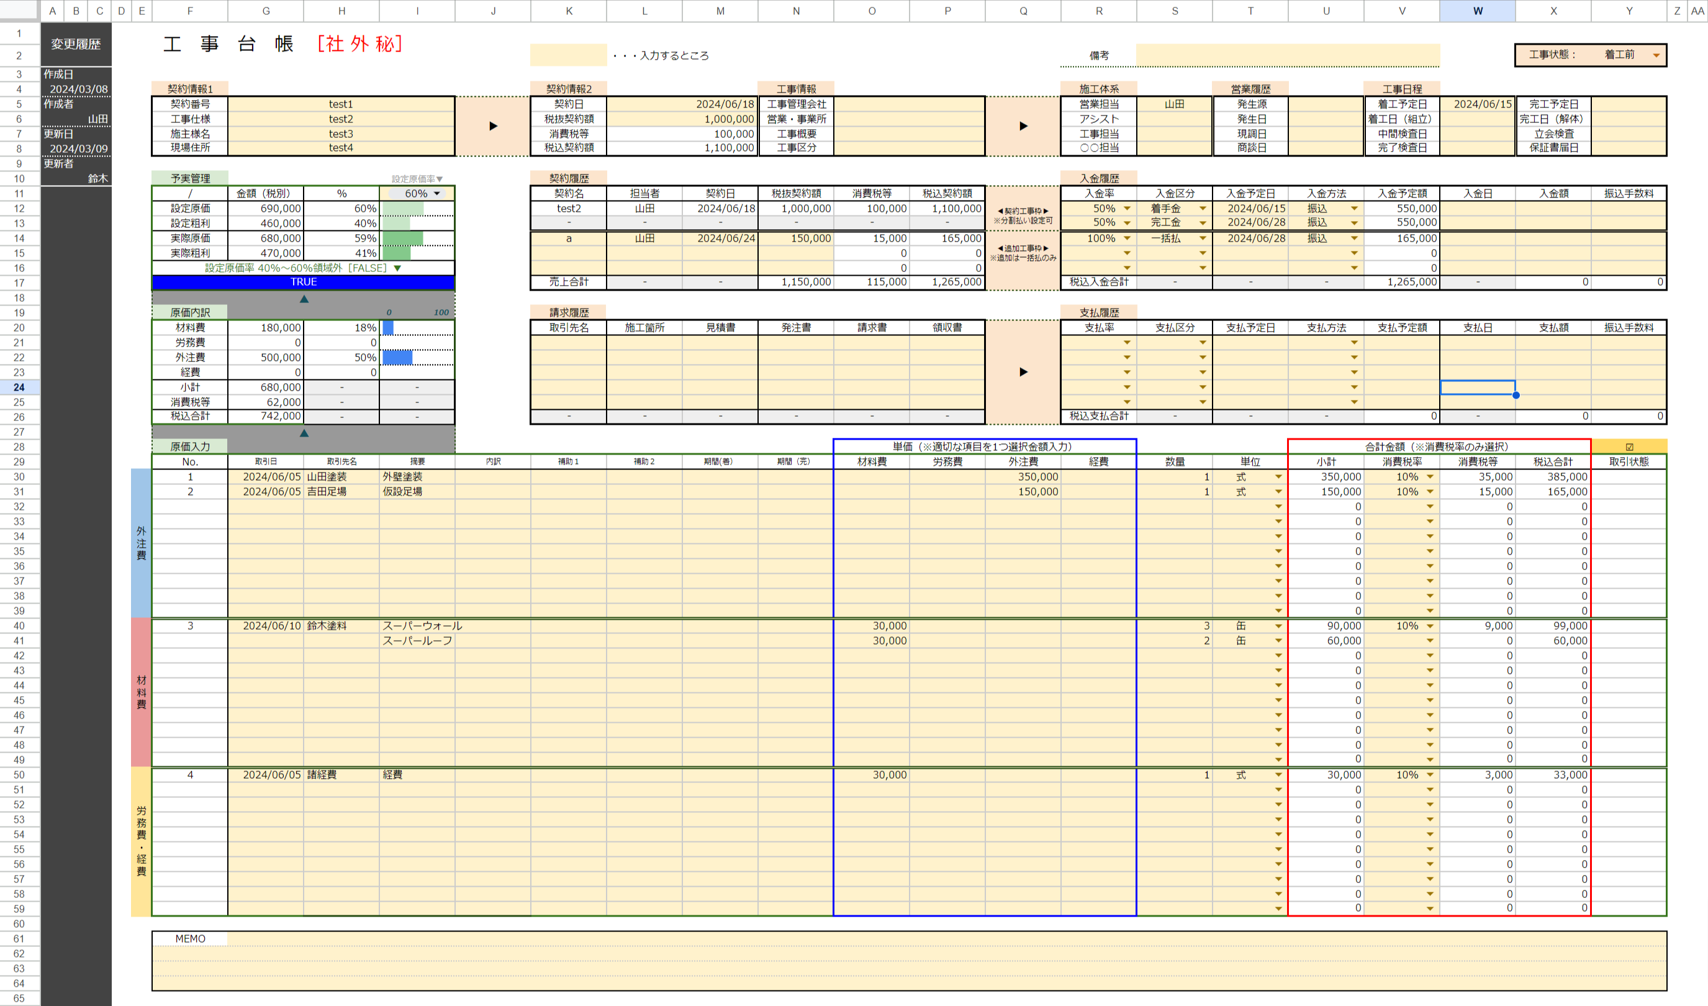
Task: Click play arrow between 工事情報 and 施工体系
Action: click(1023, 126)
